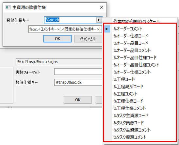Screen dimensions: 179x145
Task: Click the %<#tnsp.%oc.ck>jns expression field
Action: coord(59,62)
